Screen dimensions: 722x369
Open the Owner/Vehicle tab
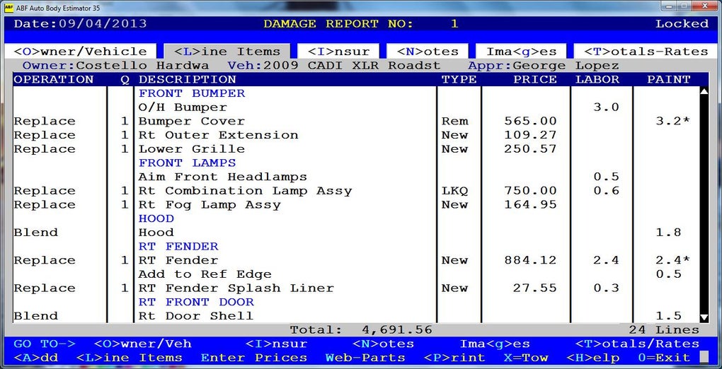click(x=81, y=52)
